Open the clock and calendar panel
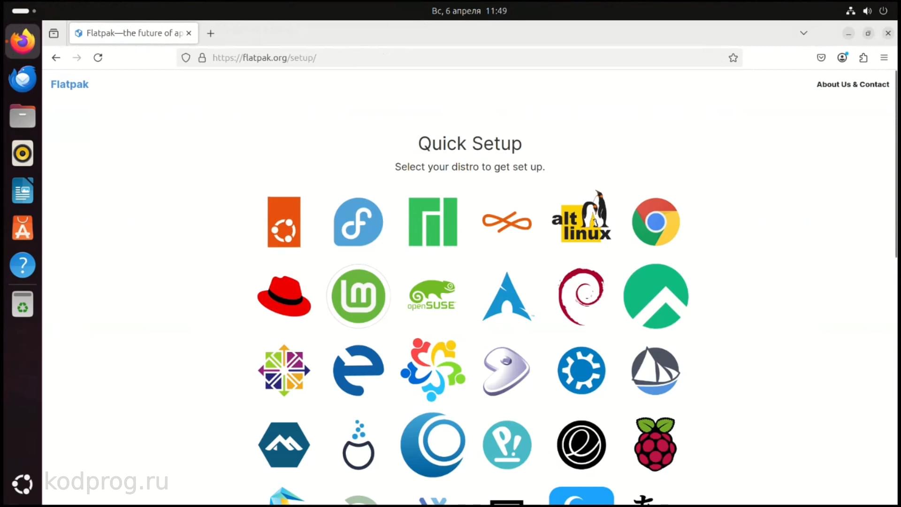Image resolution: width=901 pixels, height=507 pixels. pyautogui.click(x=469, y=11)
